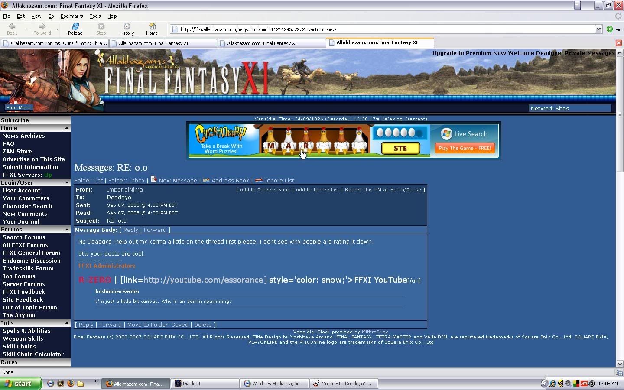Click the Subscribe sidebar link
The width and height of the screenshot is (624, 390).
coord(15,120)
